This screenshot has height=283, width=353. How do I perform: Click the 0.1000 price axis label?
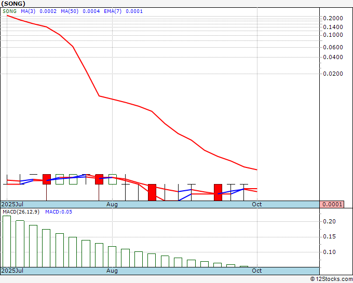pos(333,35)
